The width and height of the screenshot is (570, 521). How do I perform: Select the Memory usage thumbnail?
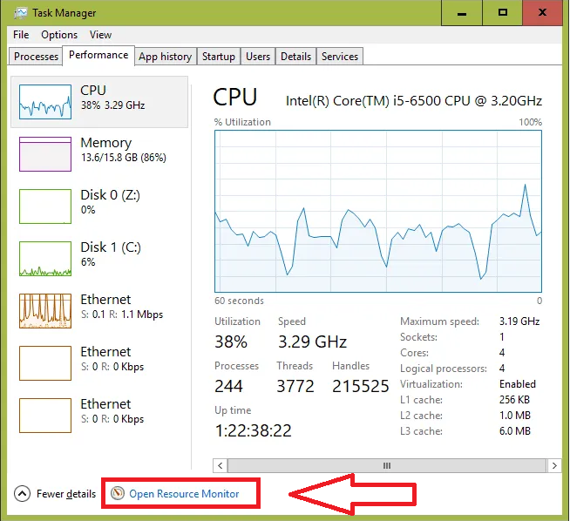point(45,154)
